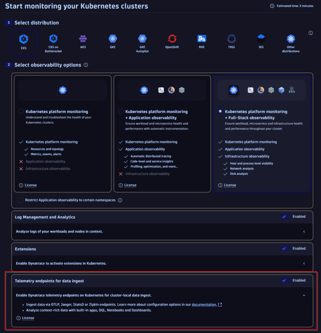Select the Other distributions icon

291,39
